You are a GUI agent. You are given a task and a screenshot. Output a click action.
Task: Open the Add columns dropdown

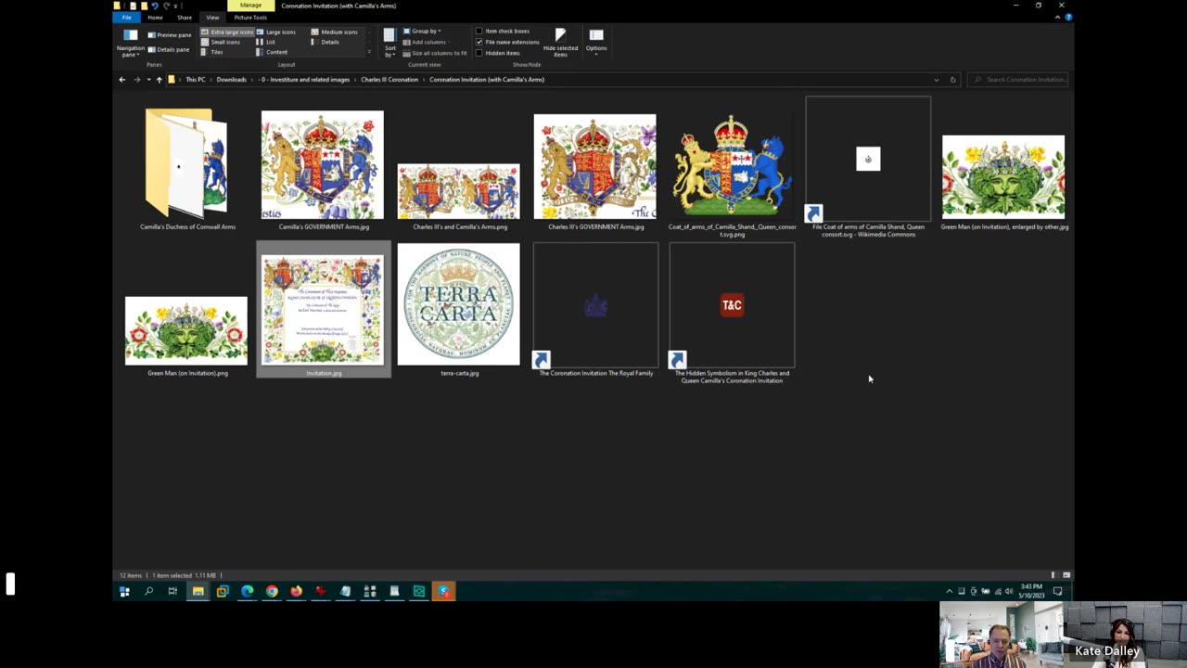pos(425,42)
